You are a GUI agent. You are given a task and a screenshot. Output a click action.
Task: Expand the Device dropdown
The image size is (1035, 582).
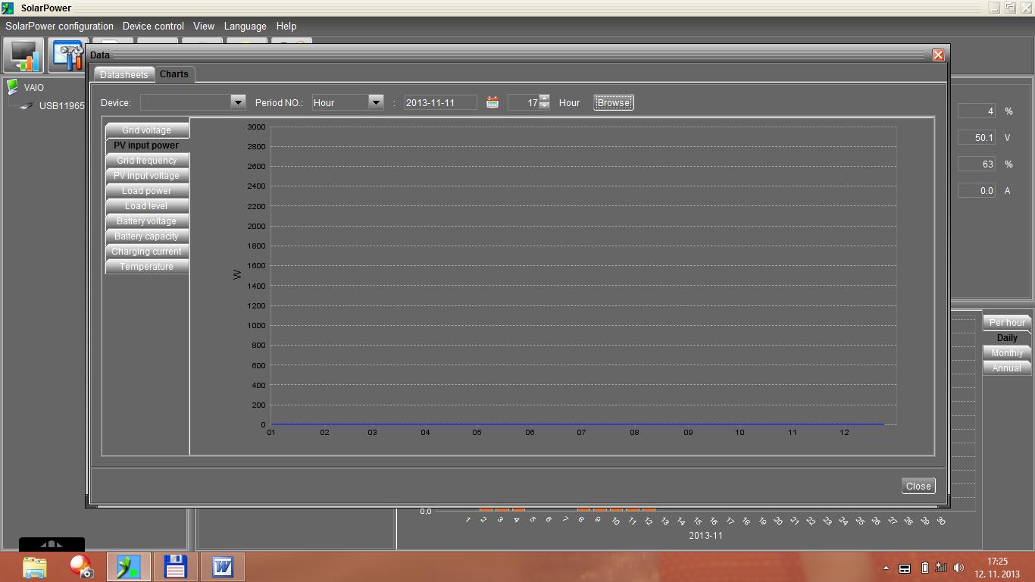237,102
